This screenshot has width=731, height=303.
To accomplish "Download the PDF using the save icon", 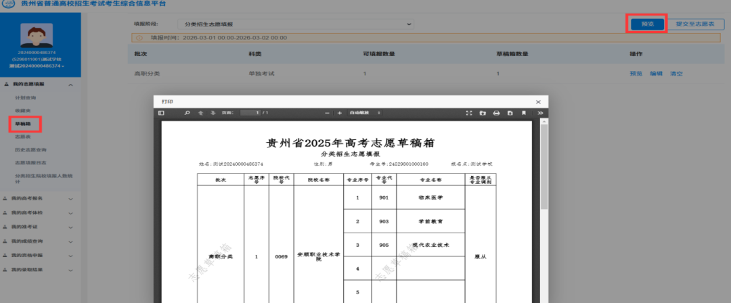I will point(510,113).
